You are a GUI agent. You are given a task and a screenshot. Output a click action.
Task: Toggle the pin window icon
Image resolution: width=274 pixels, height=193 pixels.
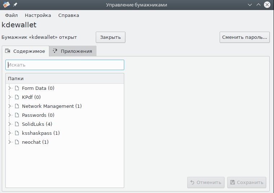pos(15,5)
